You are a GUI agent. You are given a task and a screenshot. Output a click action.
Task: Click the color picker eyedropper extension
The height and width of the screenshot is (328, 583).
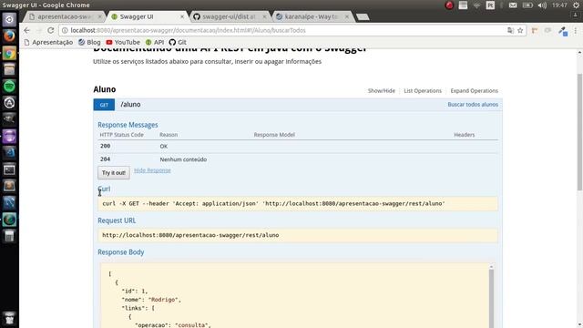pos(563,31)
